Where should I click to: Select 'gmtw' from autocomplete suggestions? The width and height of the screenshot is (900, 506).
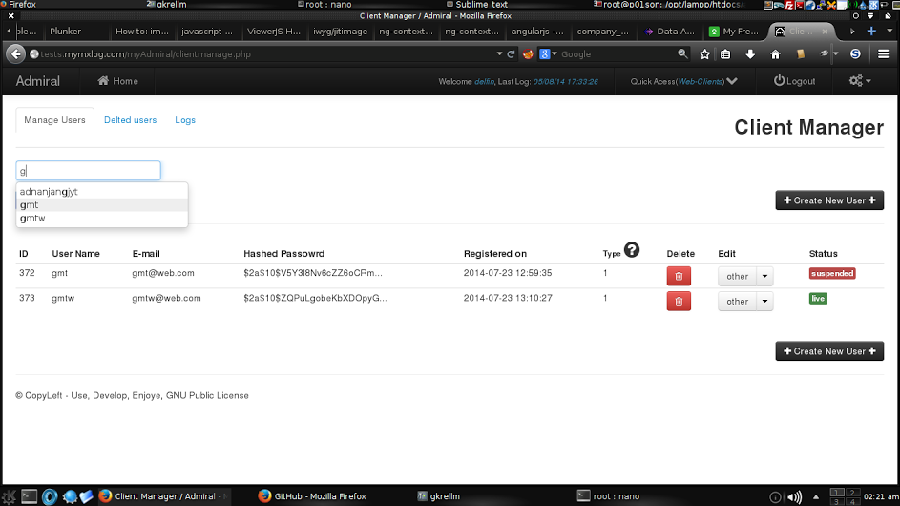pyautogui.click(x=33, y=219)
